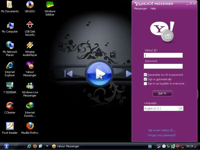
Task: Click the USB Disk Security tray icon
Action: pyautogui.click(x=177, y=146)
